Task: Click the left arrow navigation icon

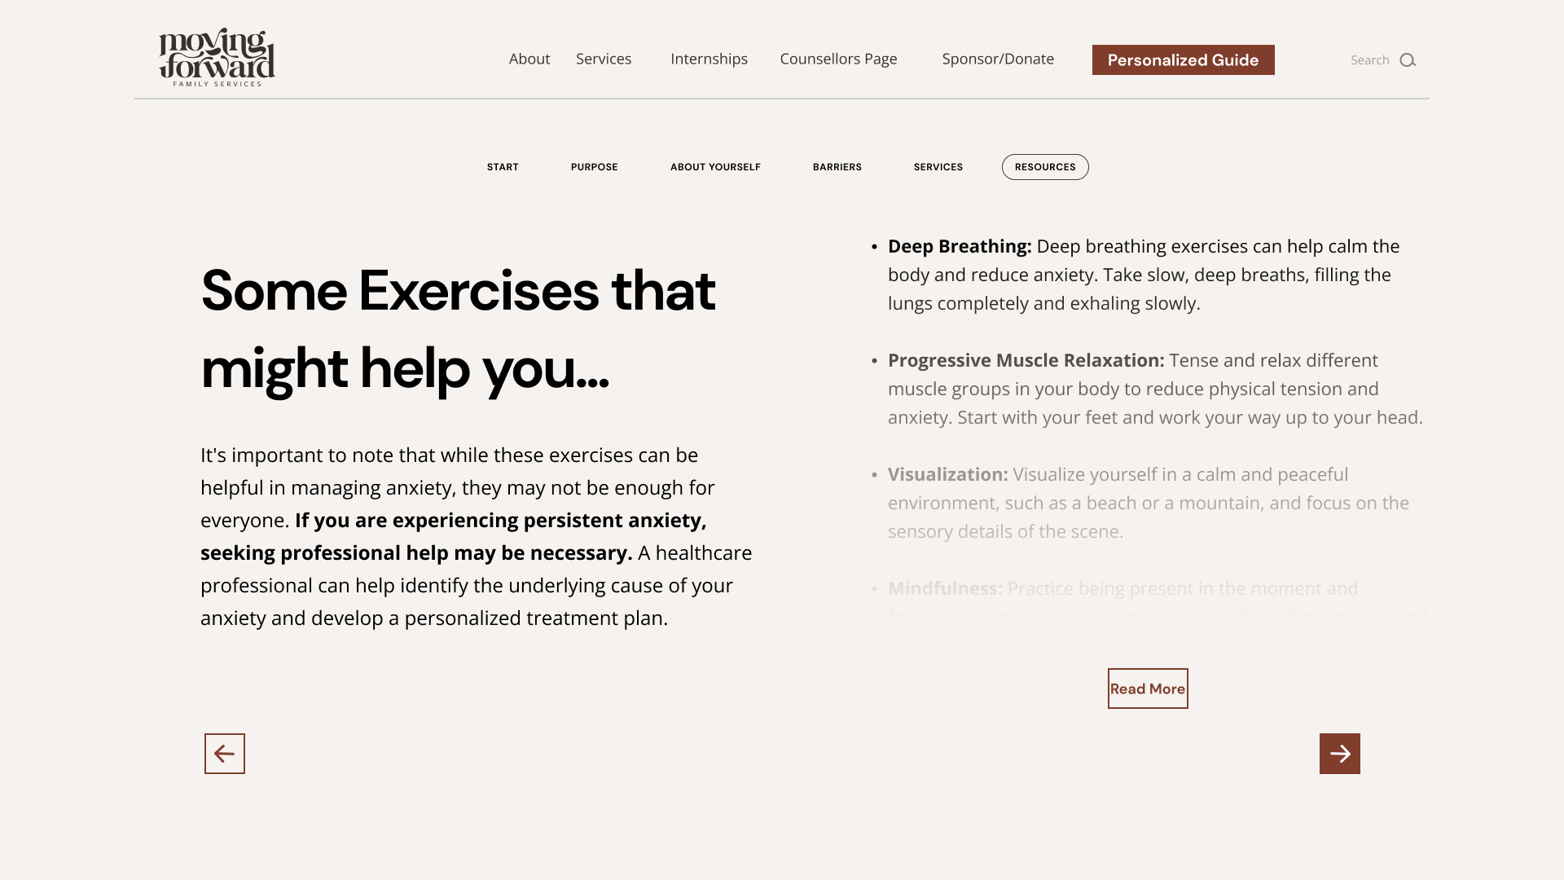Action: click(x=225, y=753)
